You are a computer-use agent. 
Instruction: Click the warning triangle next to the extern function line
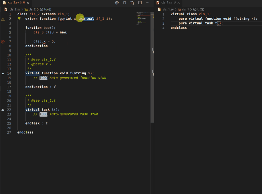point(2,18)
